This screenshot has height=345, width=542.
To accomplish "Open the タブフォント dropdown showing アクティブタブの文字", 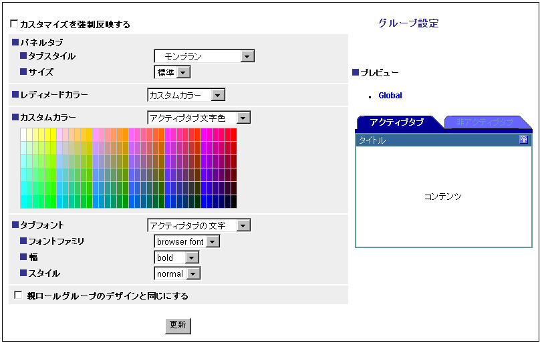I will (x=198, y=225).
